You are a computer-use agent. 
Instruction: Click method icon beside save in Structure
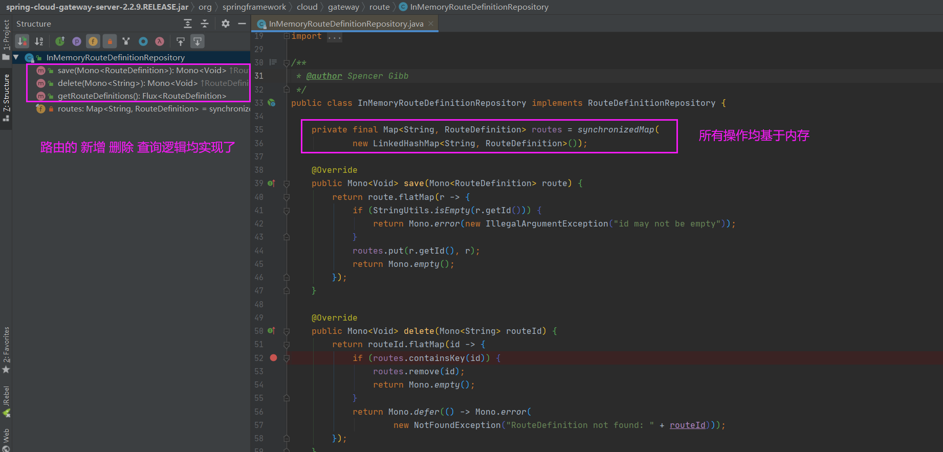pyautogui.click(x=41, y=71)
